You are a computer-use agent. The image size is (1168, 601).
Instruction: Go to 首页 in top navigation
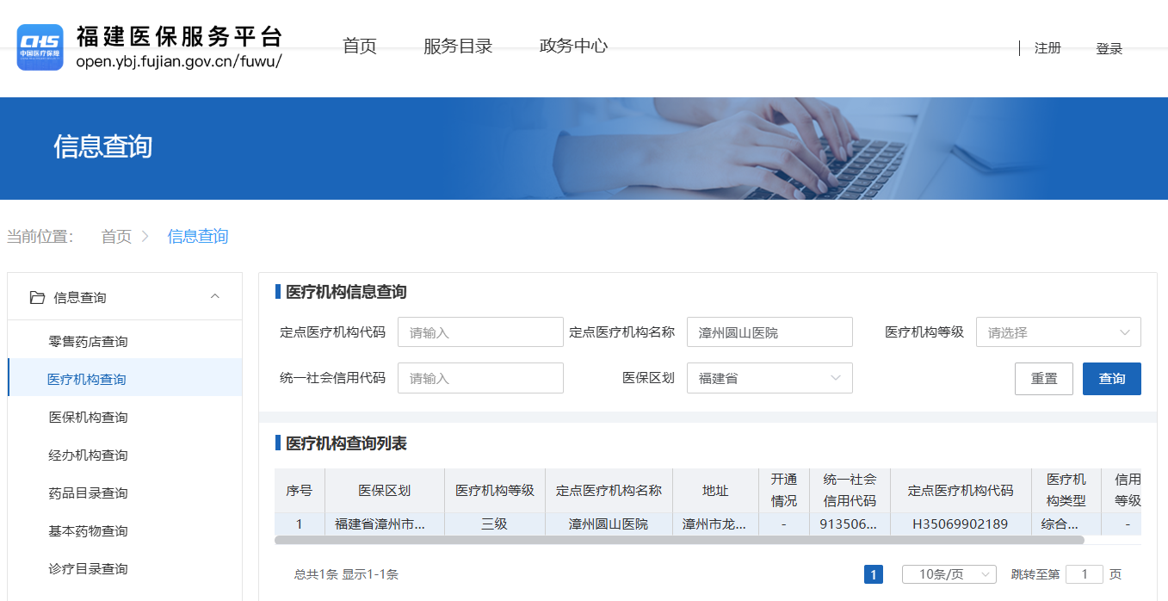(360, 46)
